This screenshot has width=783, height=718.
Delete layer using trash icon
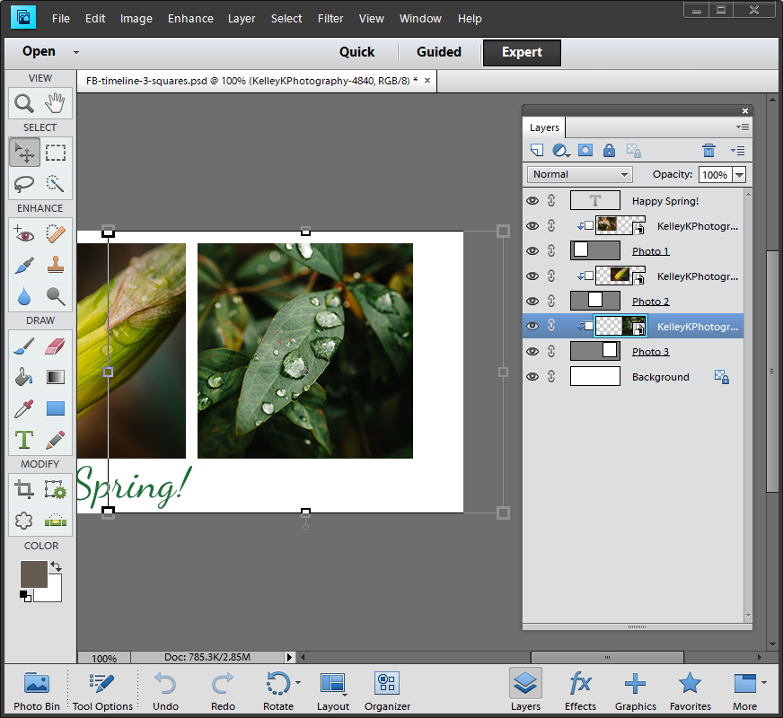coord(708,151)
